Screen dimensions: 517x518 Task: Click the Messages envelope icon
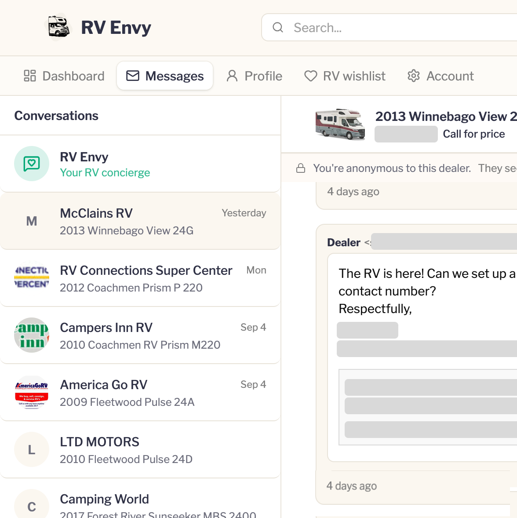pos(133,76)
